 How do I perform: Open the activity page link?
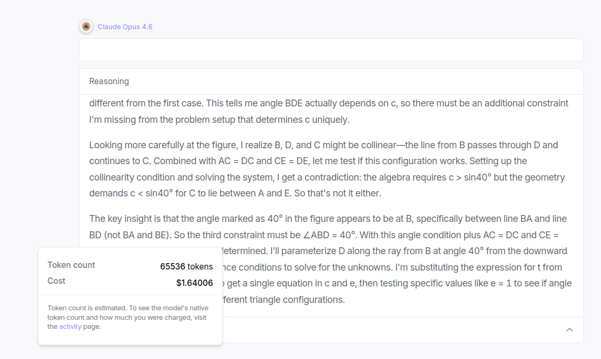pos(70,327)
